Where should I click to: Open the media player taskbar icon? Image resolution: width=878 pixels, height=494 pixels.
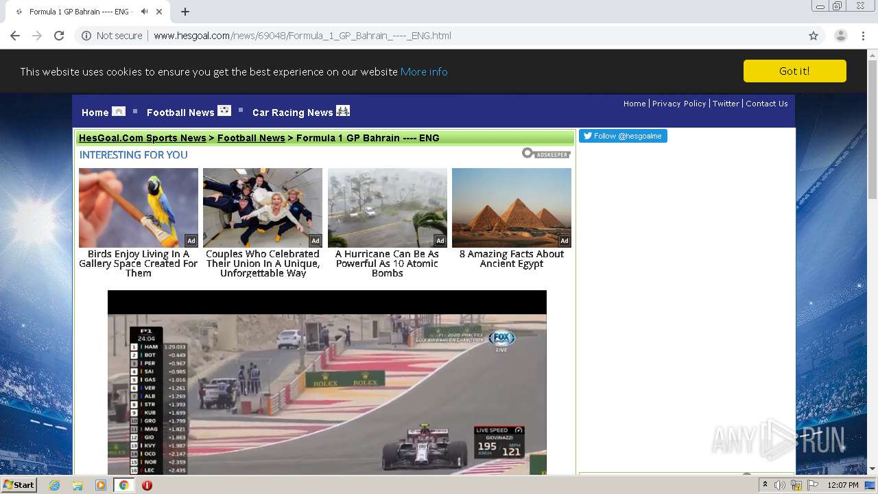[x=101, y=485]
